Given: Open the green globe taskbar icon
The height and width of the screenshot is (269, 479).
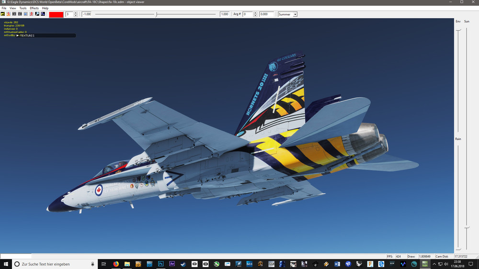Looking at the screenshot, I should click(217, 264).
